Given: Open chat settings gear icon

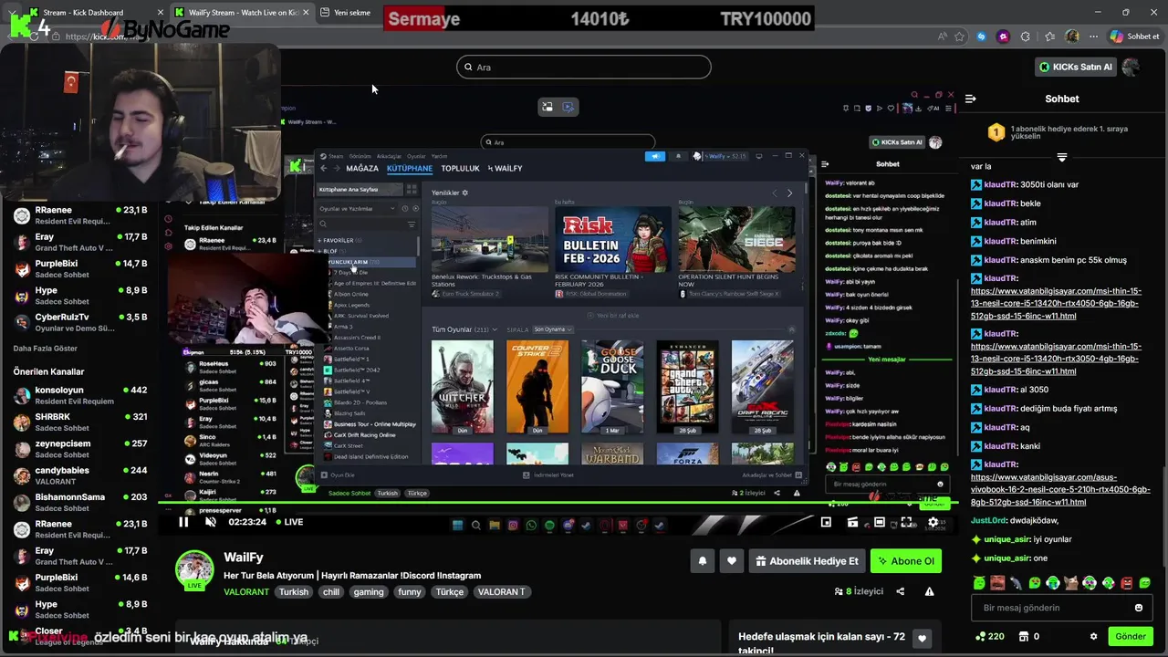Looking at the screenshot, I should [1093, 636].
